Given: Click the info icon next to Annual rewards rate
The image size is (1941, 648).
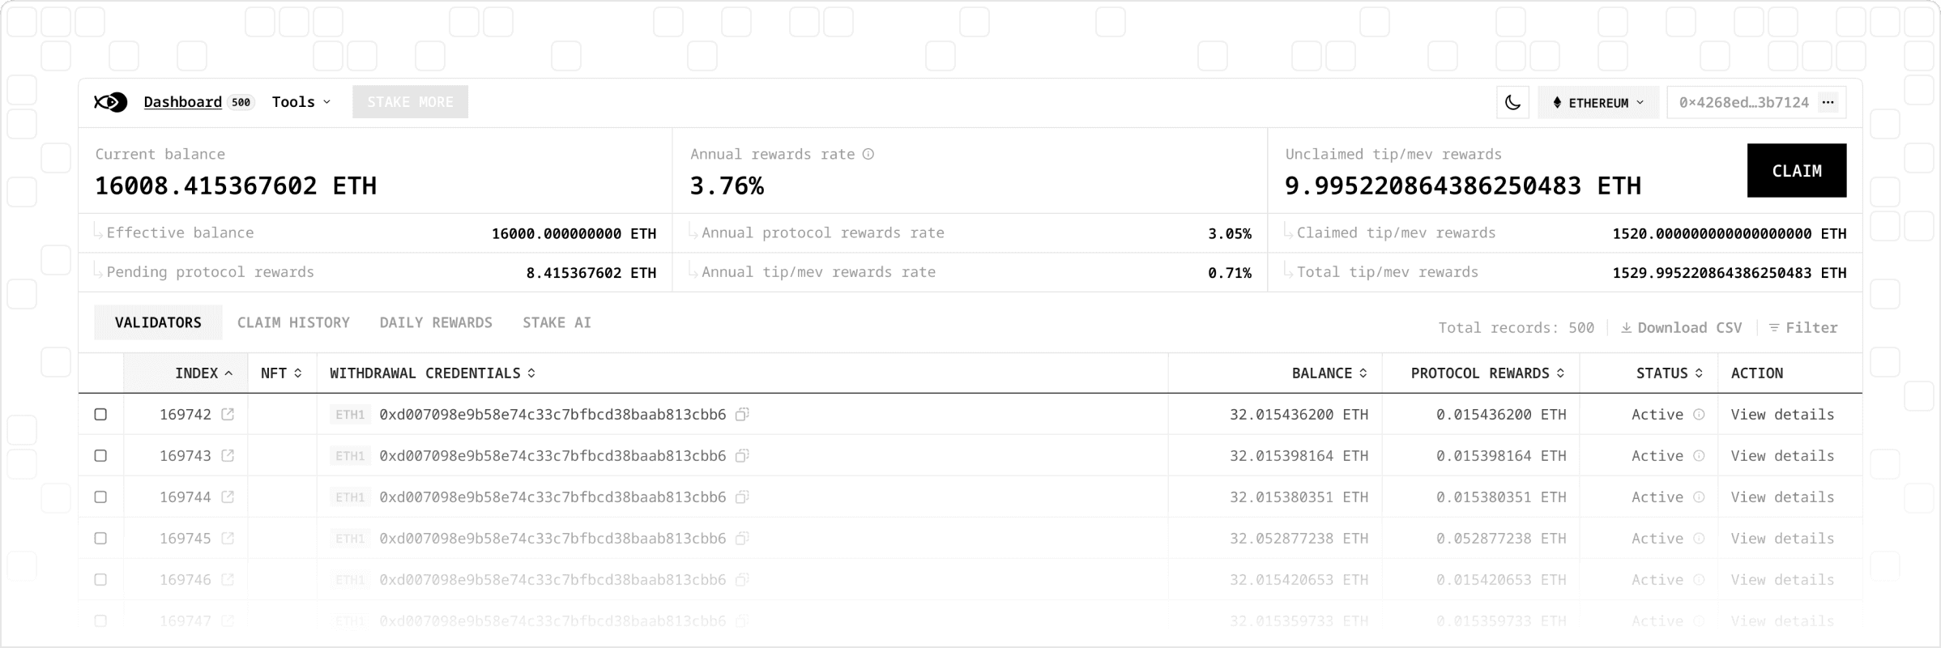Looking at the screenshot, I should pos(869,154).
